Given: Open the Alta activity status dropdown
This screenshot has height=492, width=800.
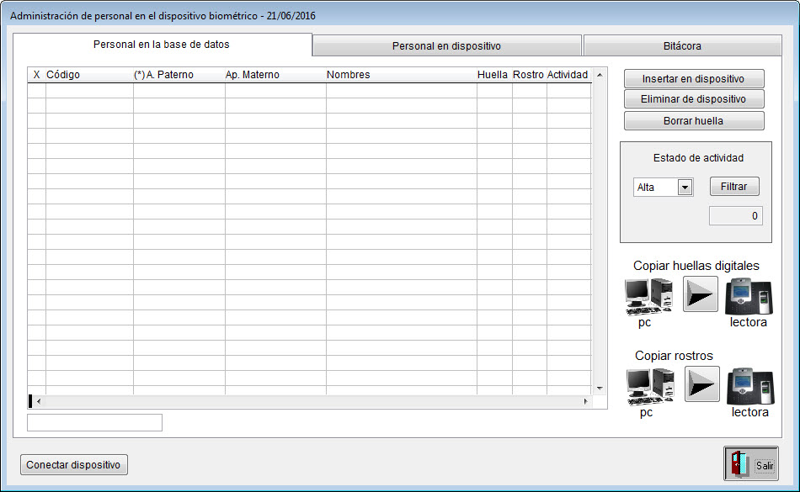Looking at the screenshot, I should [685, 188].
